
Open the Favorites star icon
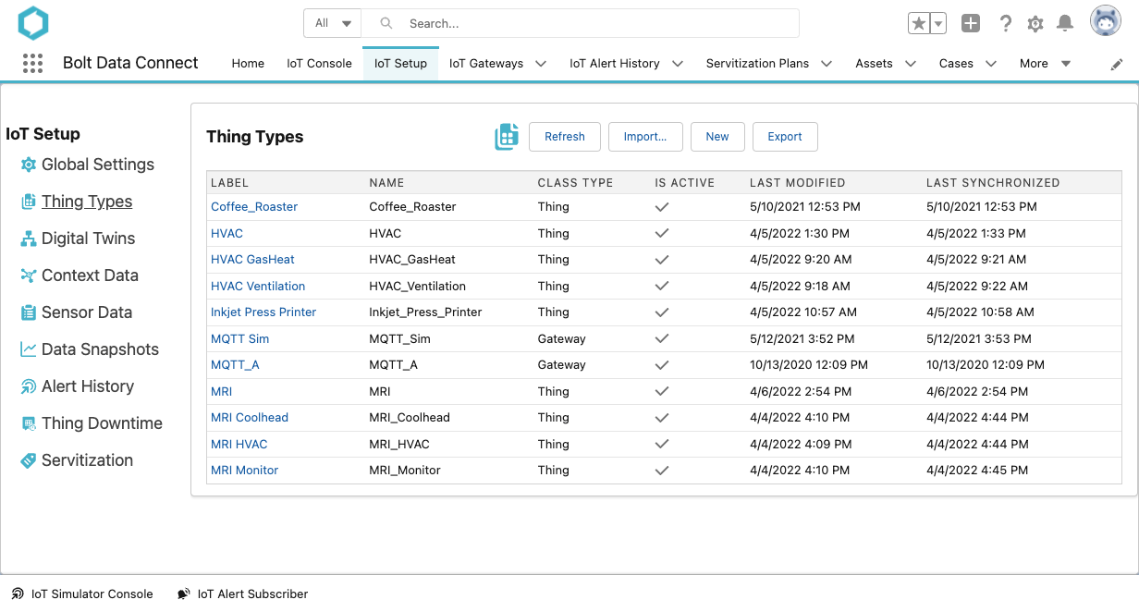click(x=918, y=24)
